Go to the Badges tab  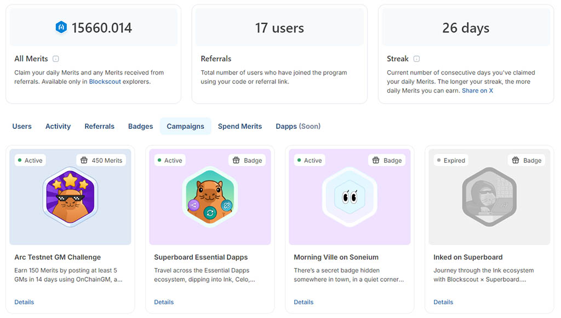140,126
